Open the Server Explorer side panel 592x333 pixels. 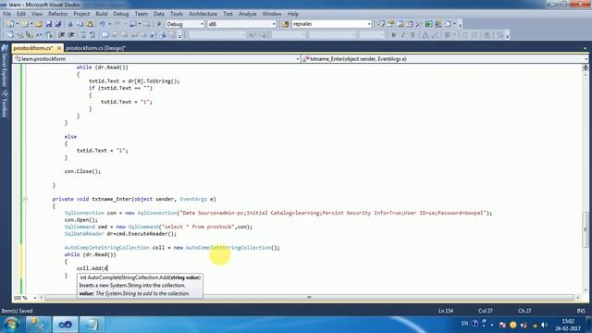click(5, 65)
